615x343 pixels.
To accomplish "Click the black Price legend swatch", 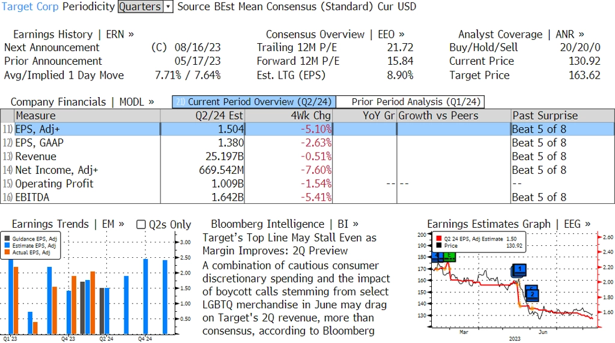I will point(438,245).
